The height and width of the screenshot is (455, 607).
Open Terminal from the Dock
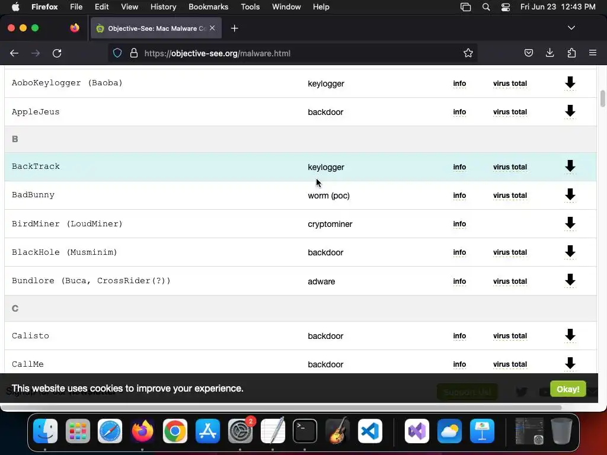pyautogui.click(x=305, y=431)
